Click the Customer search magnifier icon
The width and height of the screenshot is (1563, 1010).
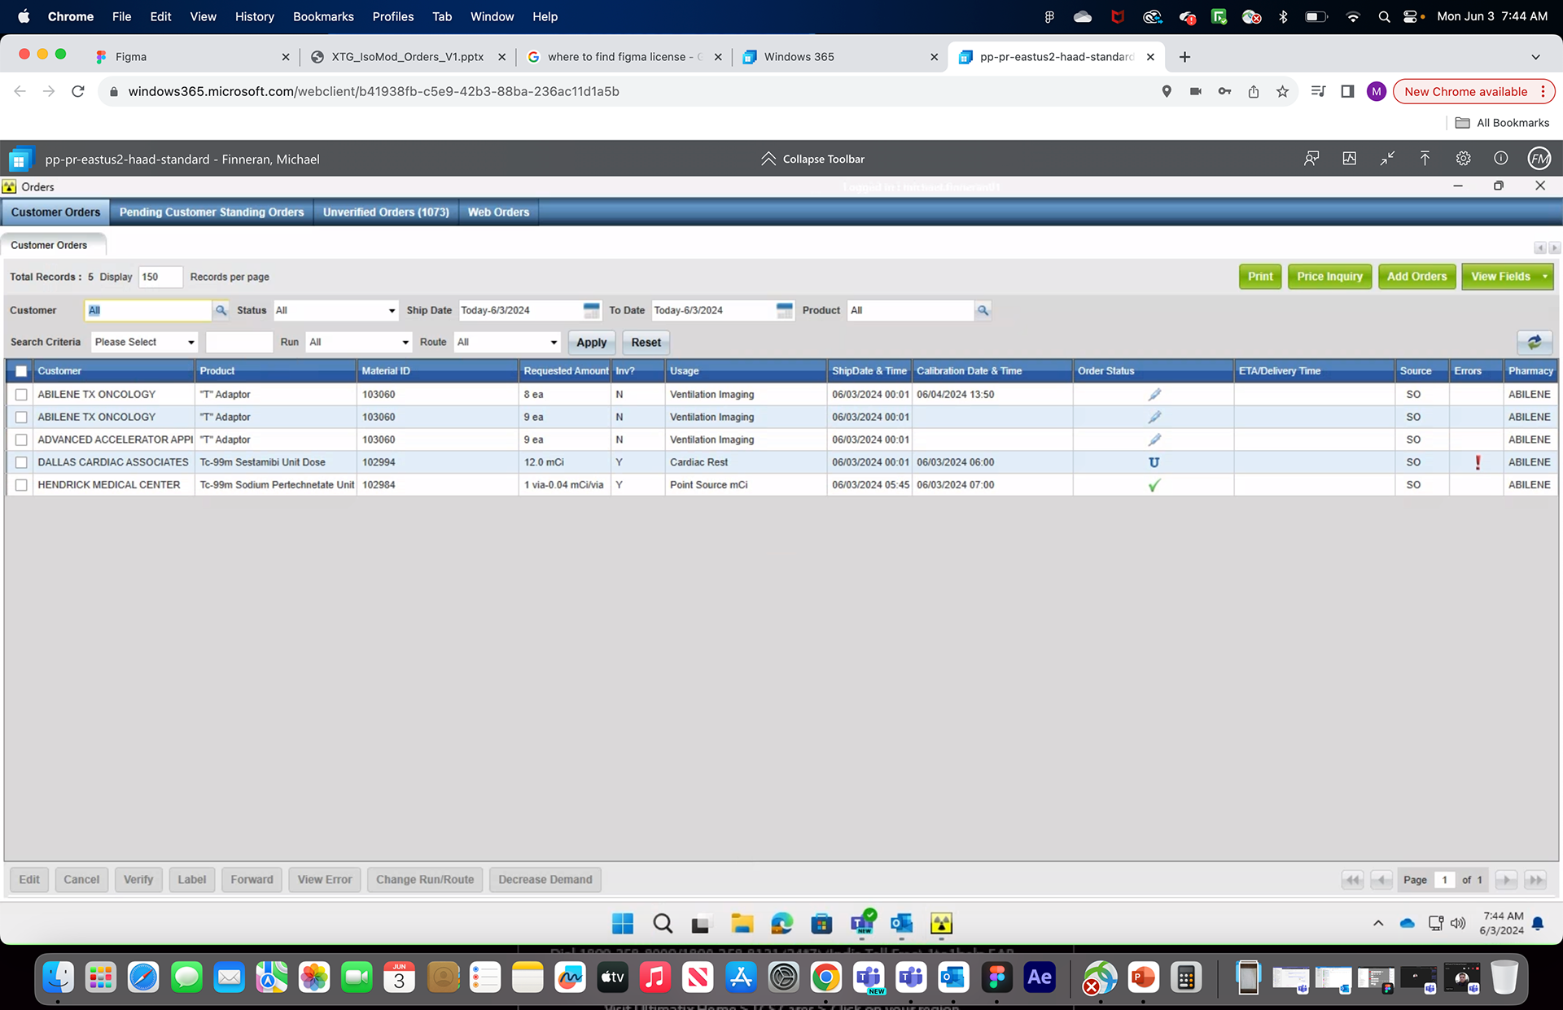pos(221,310)
